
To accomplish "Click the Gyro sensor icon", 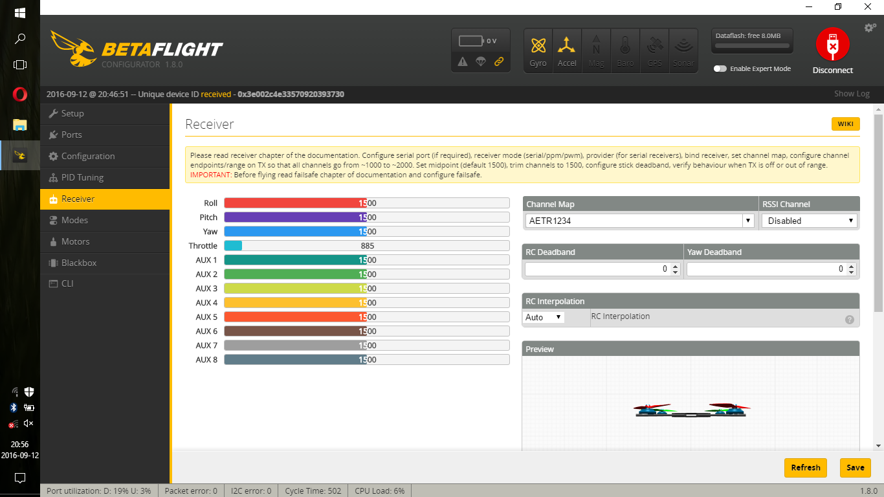I will pyautogui.click(x=538, y=50).
